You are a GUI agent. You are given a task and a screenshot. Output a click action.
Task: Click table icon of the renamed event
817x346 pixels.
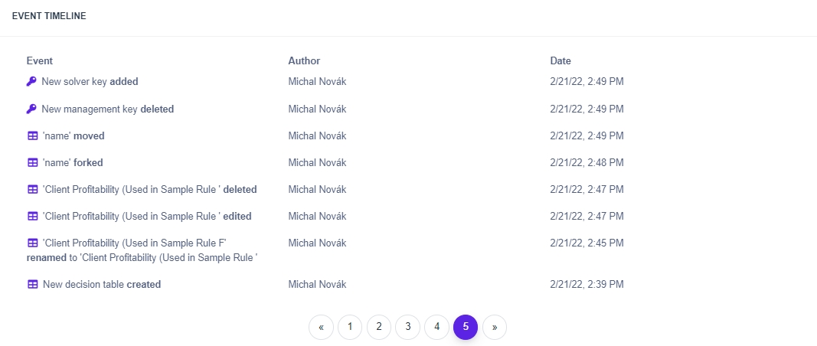point(32,243)
